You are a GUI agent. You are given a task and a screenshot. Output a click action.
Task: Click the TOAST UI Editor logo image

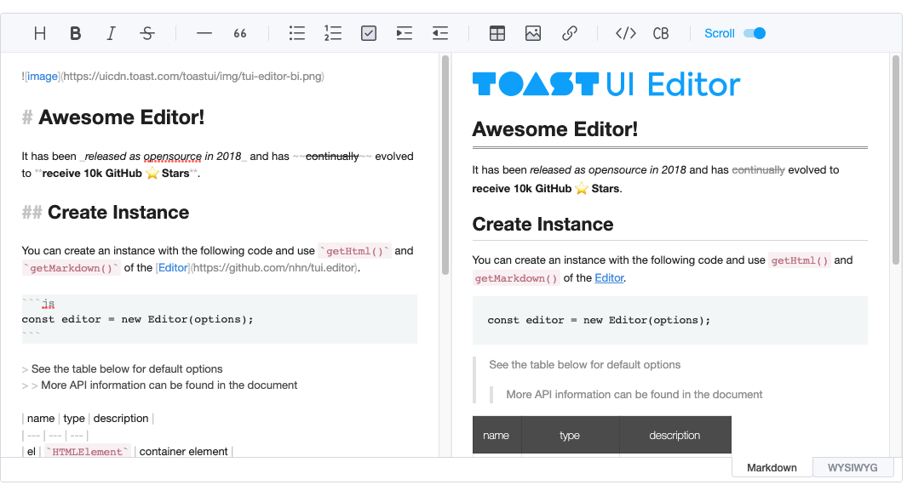point(606,84)
